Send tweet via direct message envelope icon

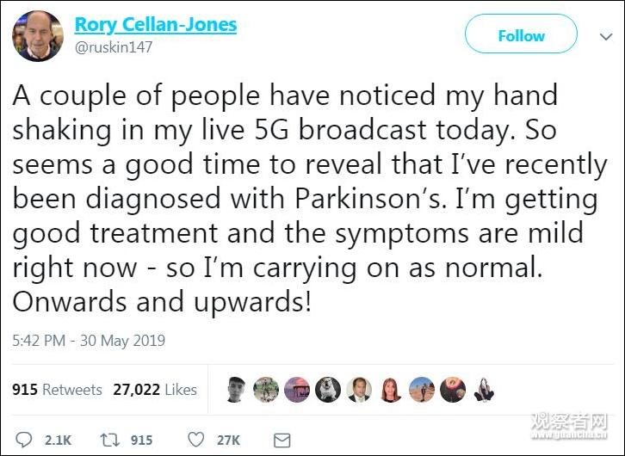pos(282,440)
